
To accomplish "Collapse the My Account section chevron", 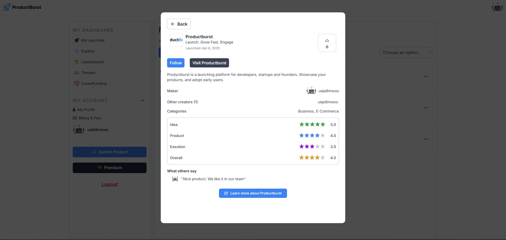I will 143,100.
